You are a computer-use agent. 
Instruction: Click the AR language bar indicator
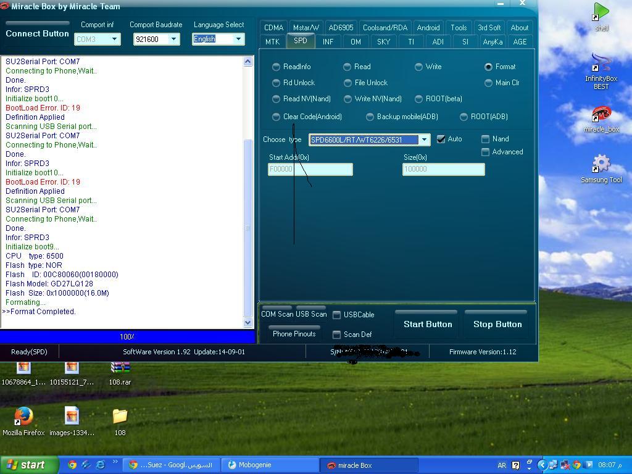(502, 465)
